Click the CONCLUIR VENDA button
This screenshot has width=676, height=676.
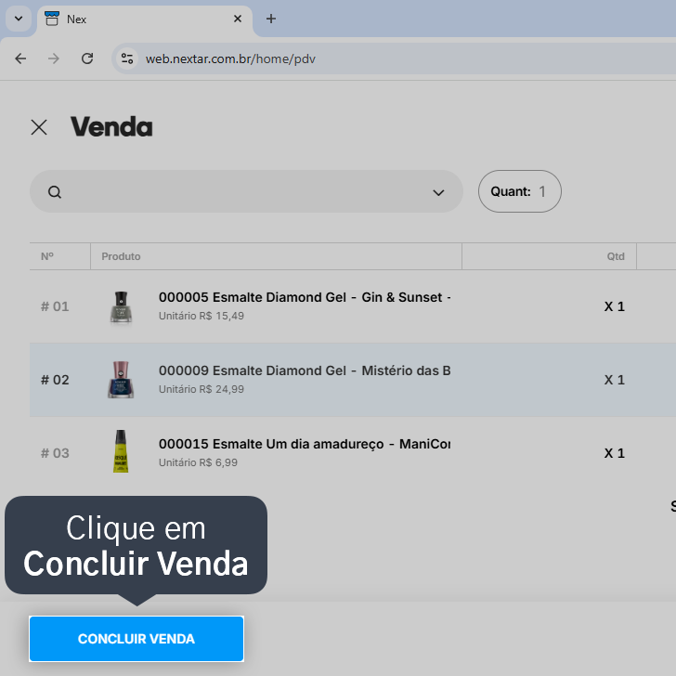[x=136, y=639]
